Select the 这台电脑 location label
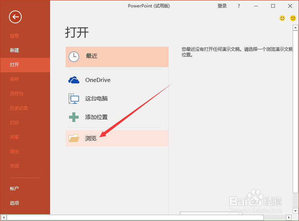This screenshot has height=221, width=299. [96, 99]
